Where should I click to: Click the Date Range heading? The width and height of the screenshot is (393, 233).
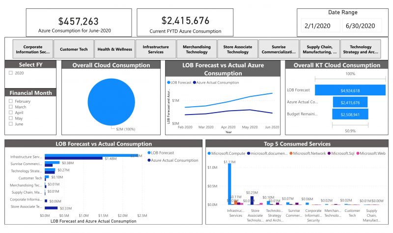[342, 12]
